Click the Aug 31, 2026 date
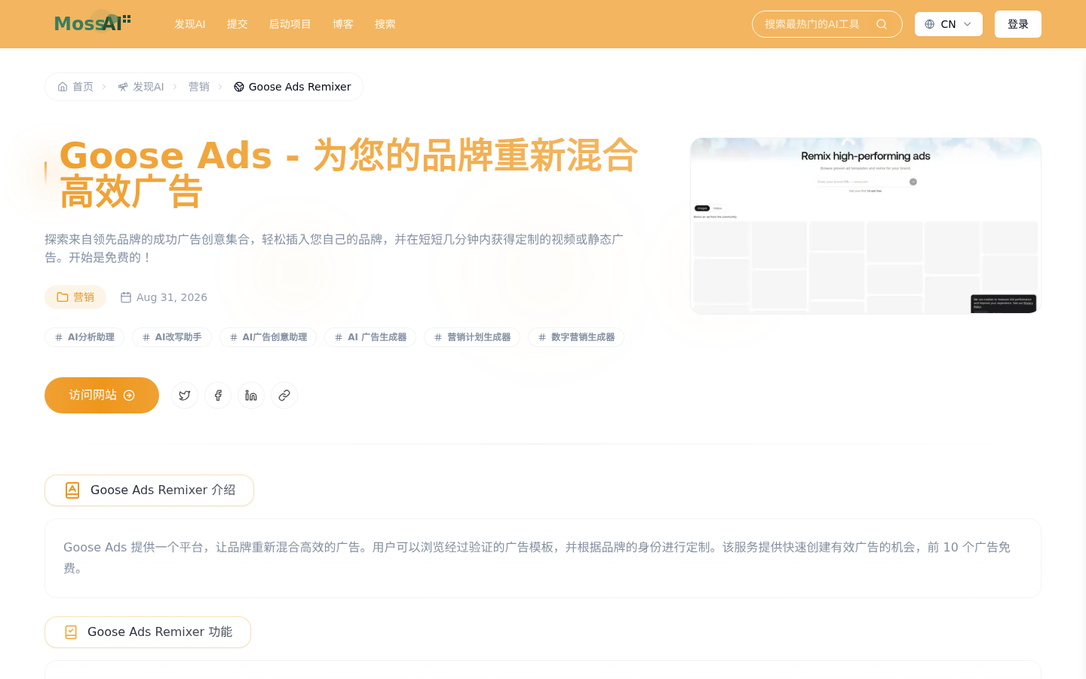The image size is (1086, 679). point(164,297)
